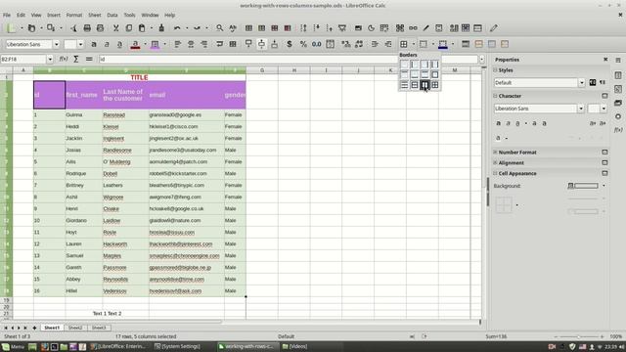The height and width of the screenshot is (352, 626).
Task: Click the background color highlight swatch in the toolbar
Action: coord(155,44)
